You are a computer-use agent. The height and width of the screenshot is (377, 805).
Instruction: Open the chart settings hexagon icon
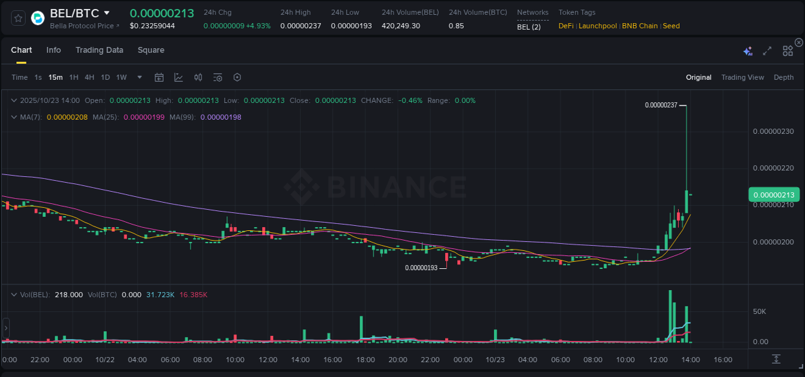point(237,77)
